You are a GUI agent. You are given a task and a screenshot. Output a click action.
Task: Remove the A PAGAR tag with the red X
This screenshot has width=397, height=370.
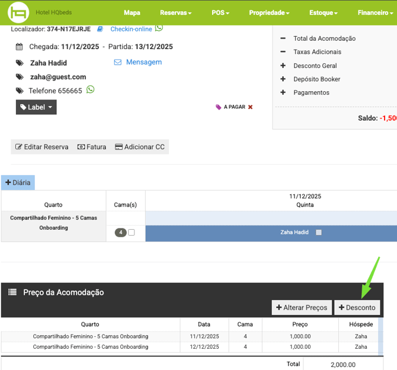pyautogui.click(x=250, y=107)
